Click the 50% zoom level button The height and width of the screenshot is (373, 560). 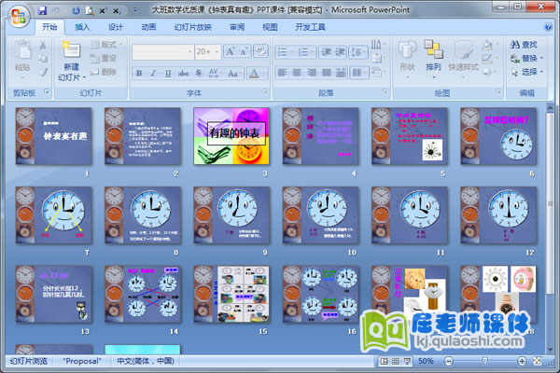(x=426, y=361)
